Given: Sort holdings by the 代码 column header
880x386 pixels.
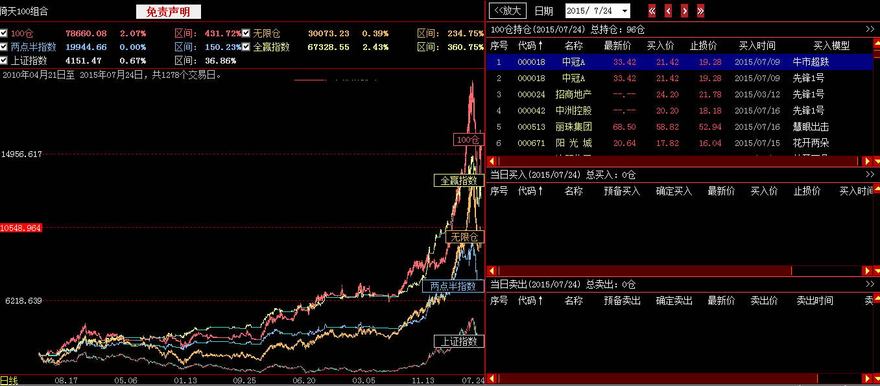Looking at the screenshot, I should pos(530,46).
